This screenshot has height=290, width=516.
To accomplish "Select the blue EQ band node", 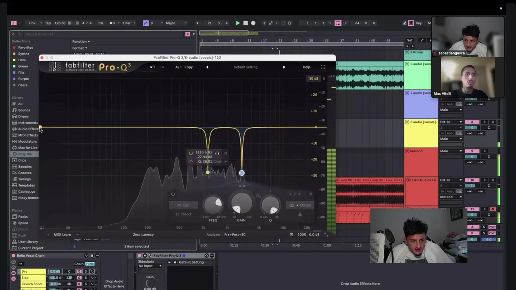I will coord(241,173).
